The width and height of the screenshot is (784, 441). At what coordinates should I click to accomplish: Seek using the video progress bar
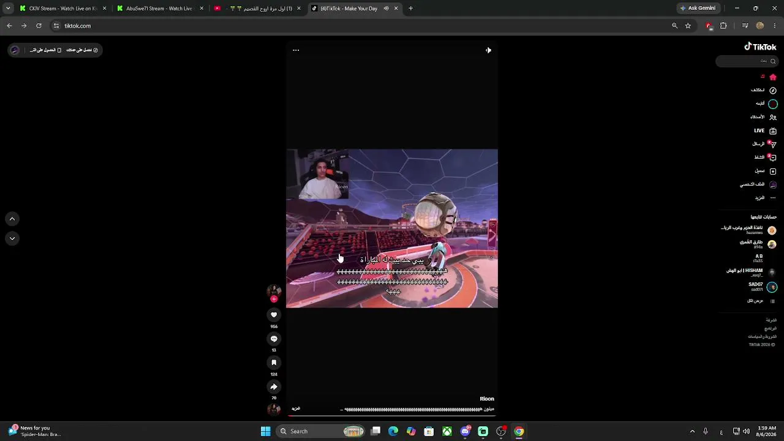(392, 416)
